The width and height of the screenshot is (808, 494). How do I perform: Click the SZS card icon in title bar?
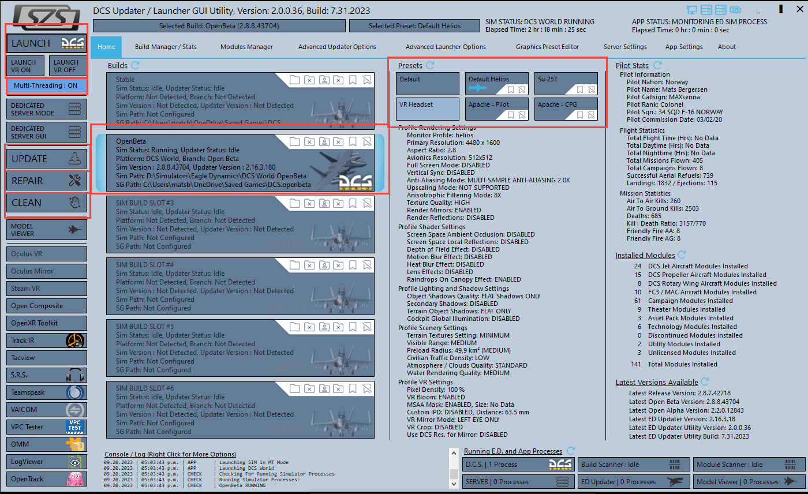click(736, 10)
